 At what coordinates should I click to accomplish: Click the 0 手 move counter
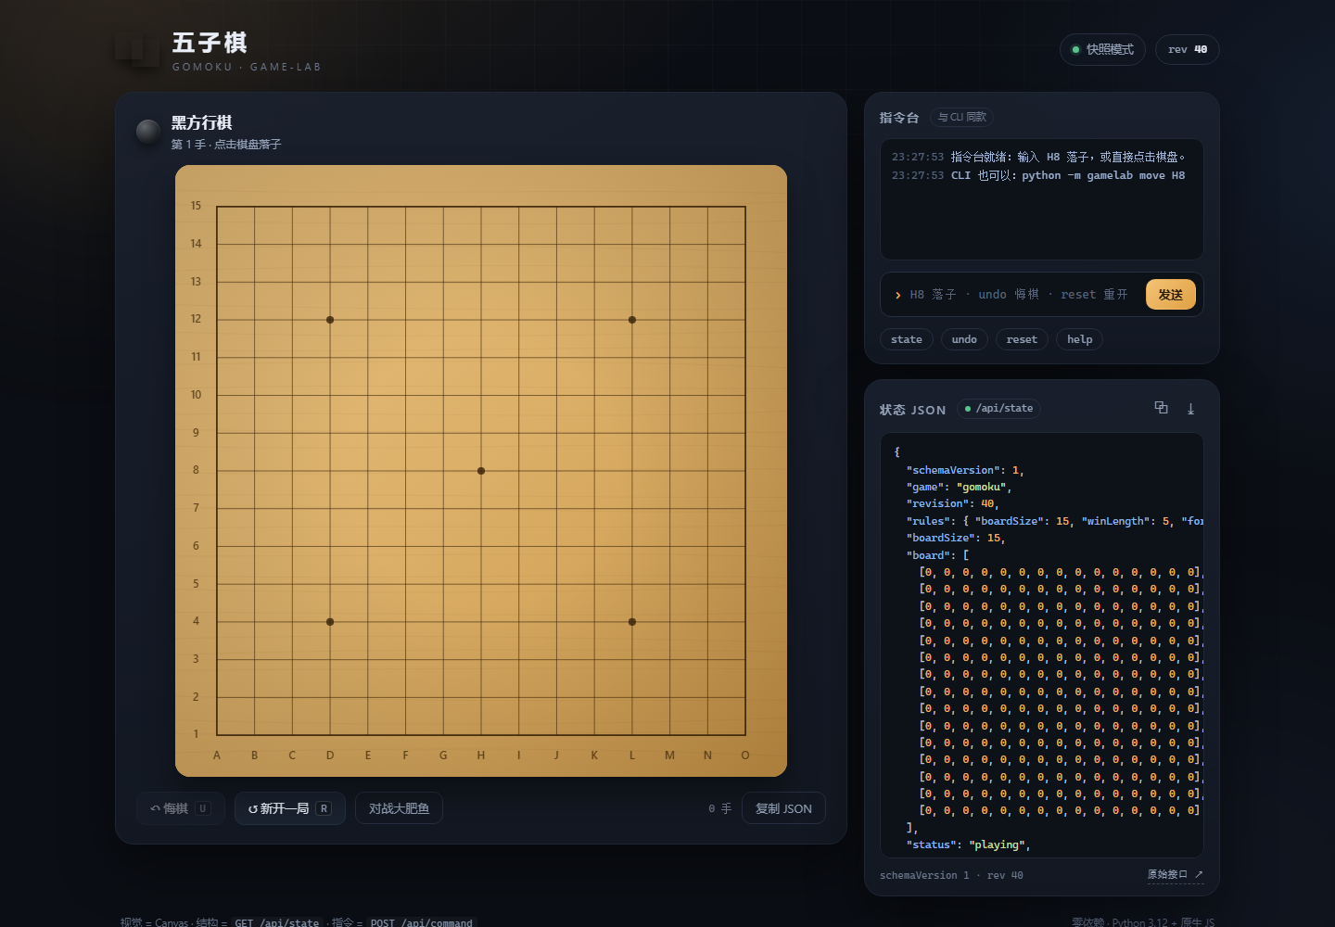[x=720, y=808]
